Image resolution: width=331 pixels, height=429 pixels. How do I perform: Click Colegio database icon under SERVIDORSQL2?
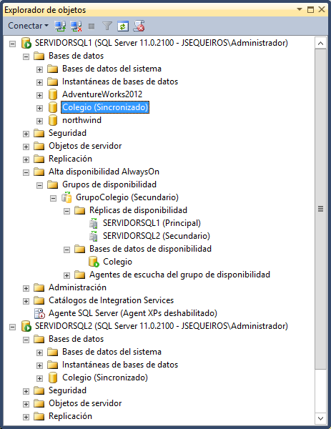click(52, 378)
